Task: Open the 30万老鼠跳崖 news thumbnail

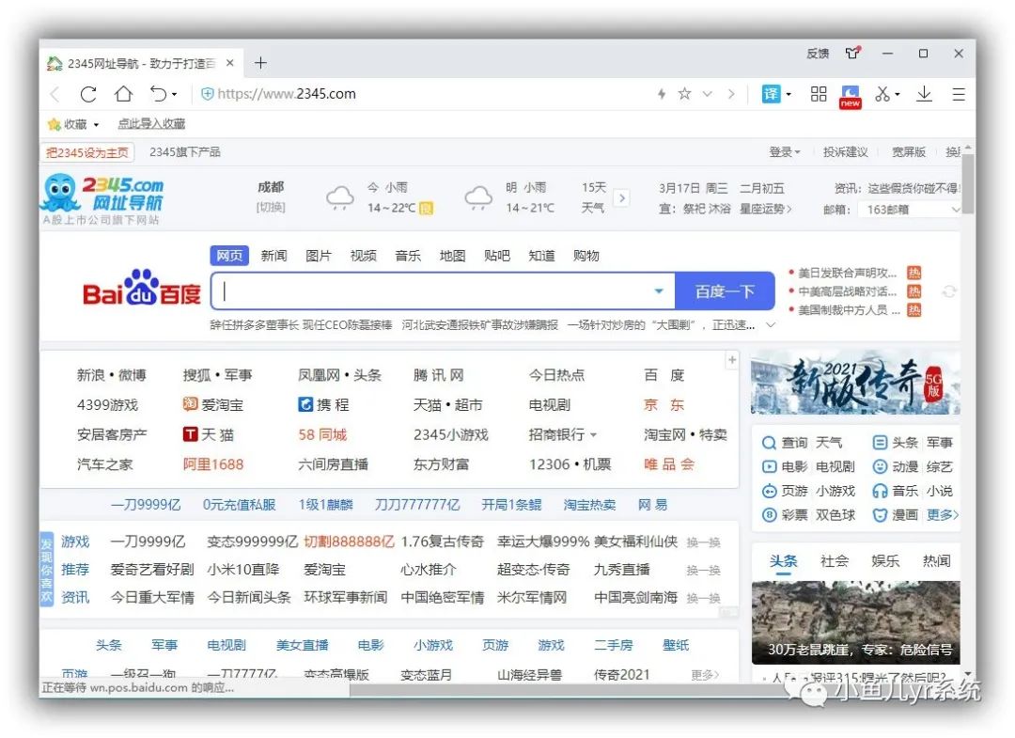Action: (855, 622)
